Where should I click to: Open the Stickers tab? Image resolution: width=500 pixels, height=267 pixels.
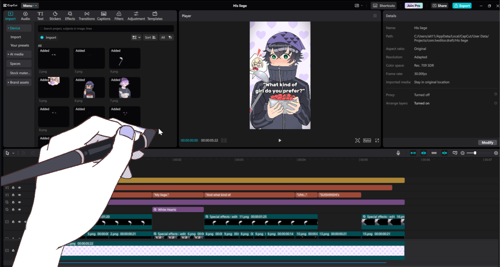tap(55, 16)
